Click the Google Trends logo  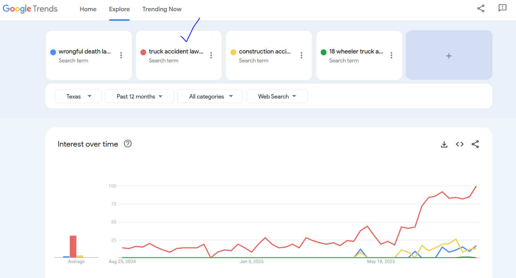coord(30,9)
